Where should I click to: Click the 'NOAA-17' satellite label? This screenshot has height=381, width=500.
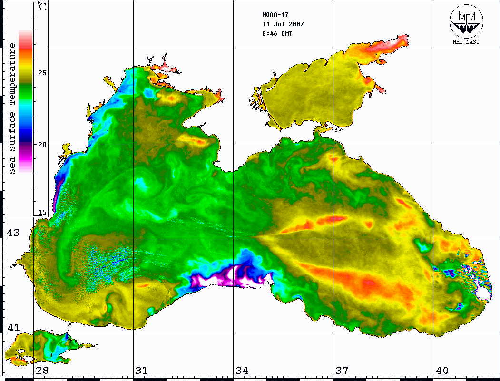point(275,15)
